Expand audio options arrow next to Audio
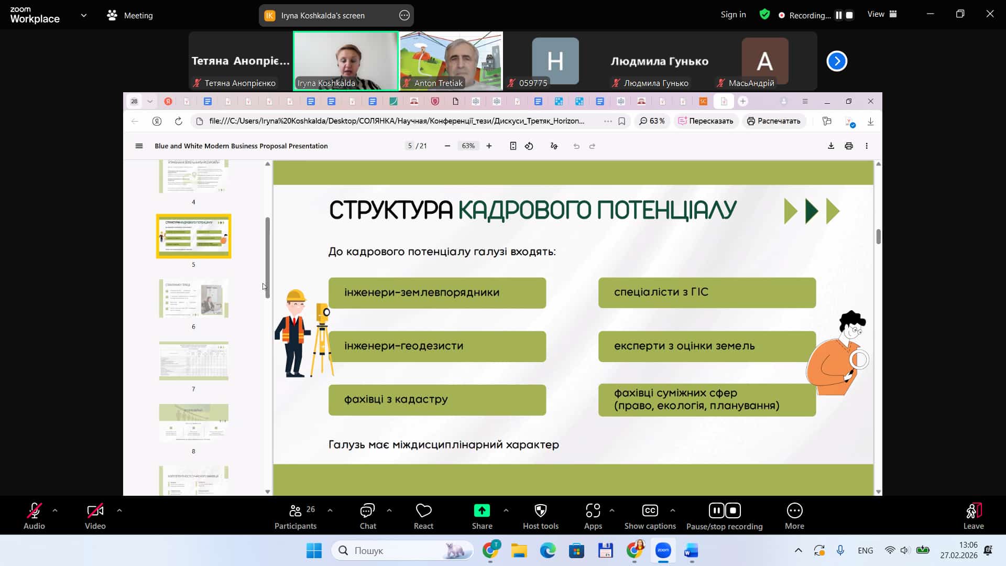1006x566 pixels. (x=55, y=510)
